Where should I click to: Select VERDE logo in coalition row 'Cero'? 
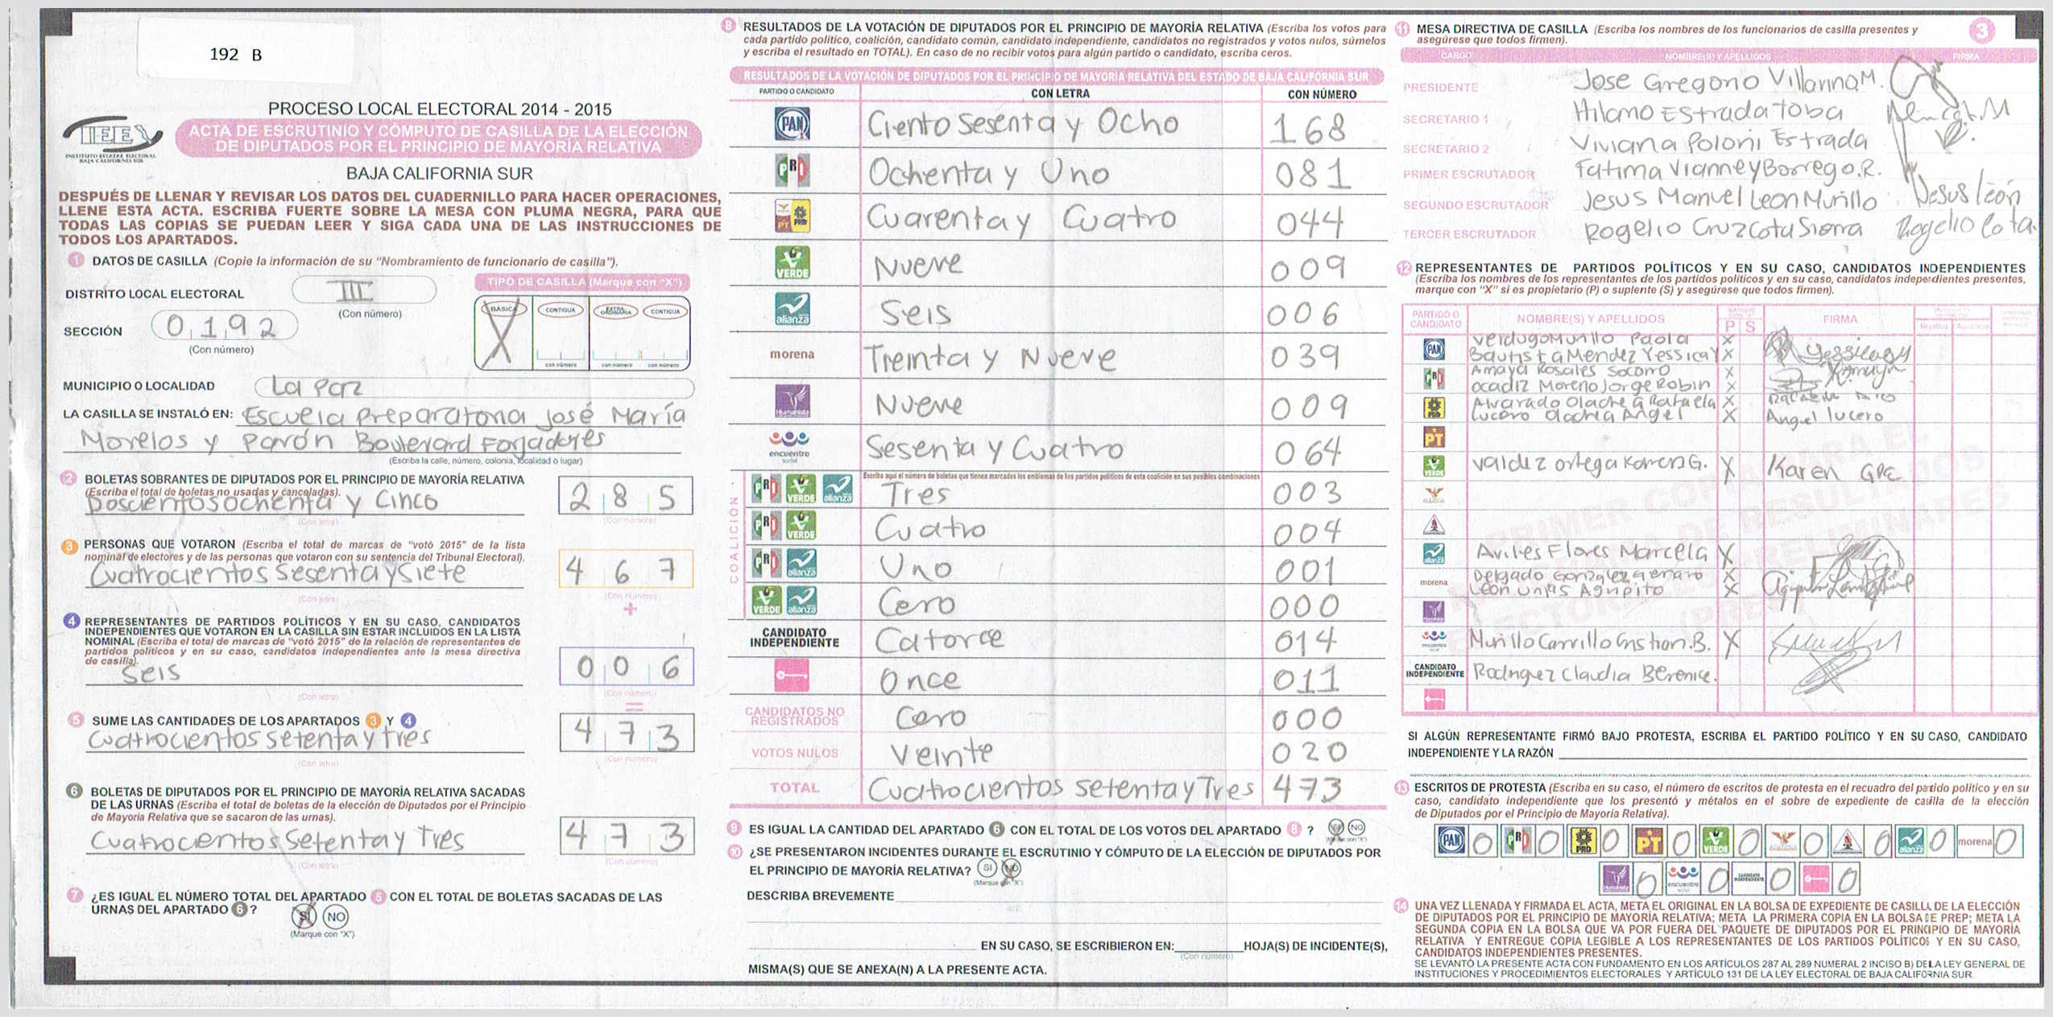coord(766,600)
